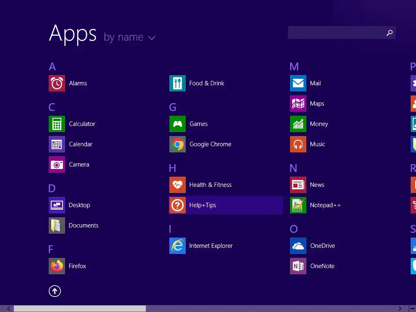Viewport: 416px width, 312px height.
Task: Click the 'Maps' label text
Action: click(x=317, y=104)
